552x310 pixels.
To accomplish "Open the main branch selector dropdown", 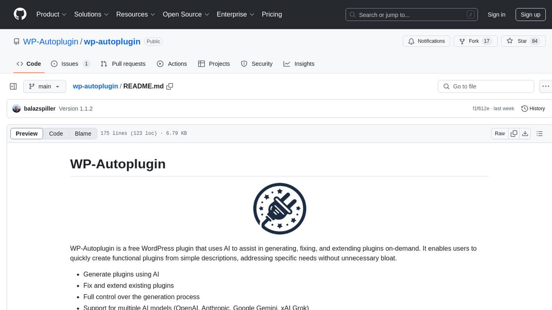I will pyautogui.click(x=45, y=86).
